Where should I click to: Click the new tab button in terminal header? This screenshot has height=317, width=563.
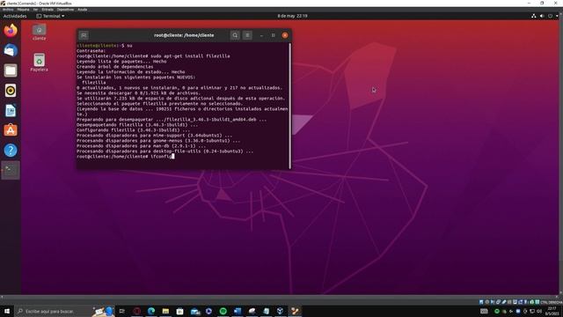pos(84,35)
